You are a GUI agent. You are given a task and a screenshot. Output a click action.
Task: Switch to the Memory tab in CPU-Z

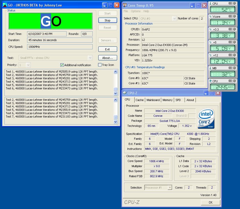point(167,100)
